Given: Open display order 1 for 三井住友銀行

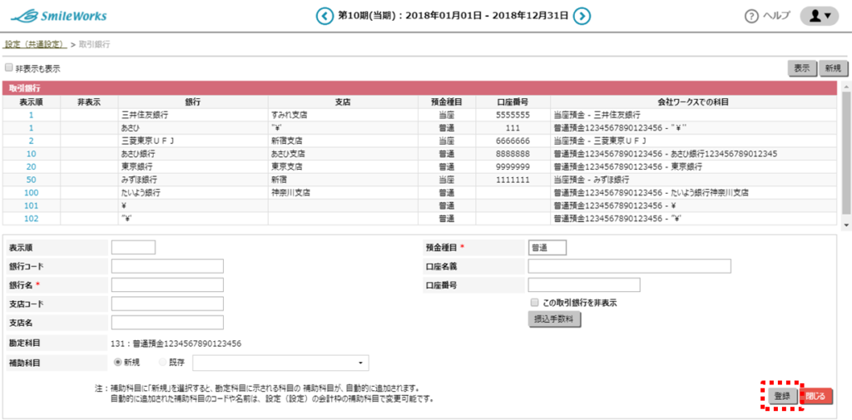Looking at the screenshot, I should pyautogui.click(x=31, y=115).
